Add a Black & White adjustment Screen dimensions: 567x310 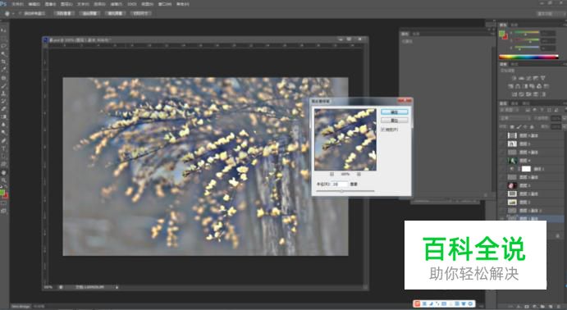click(525, 86)
